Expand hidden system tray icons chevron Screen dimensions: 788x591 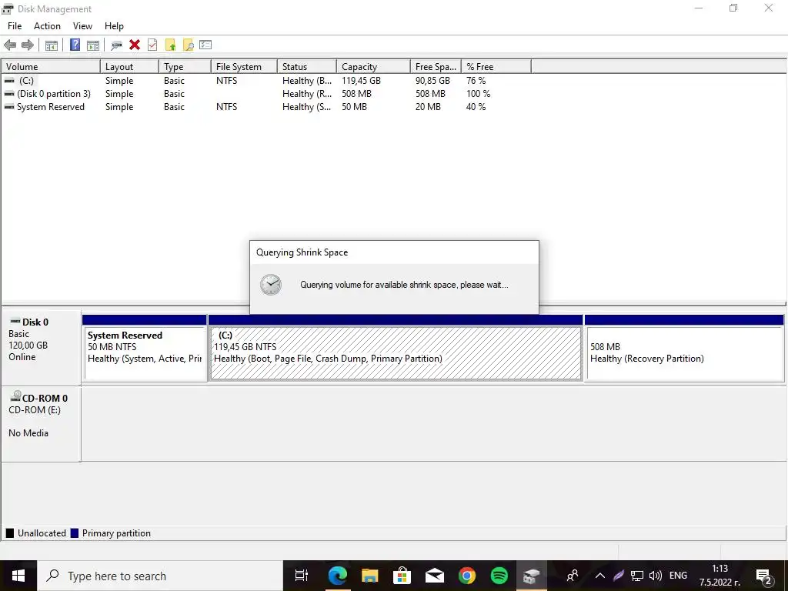(x=600, y=576)
